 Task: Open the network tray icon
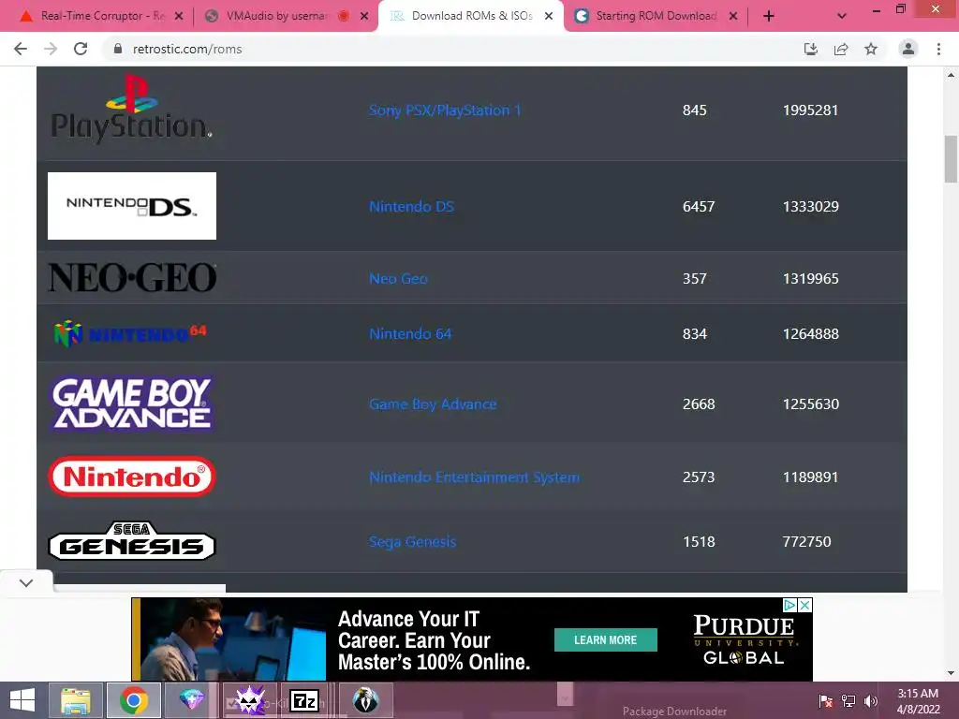click(x=848, y=700)
